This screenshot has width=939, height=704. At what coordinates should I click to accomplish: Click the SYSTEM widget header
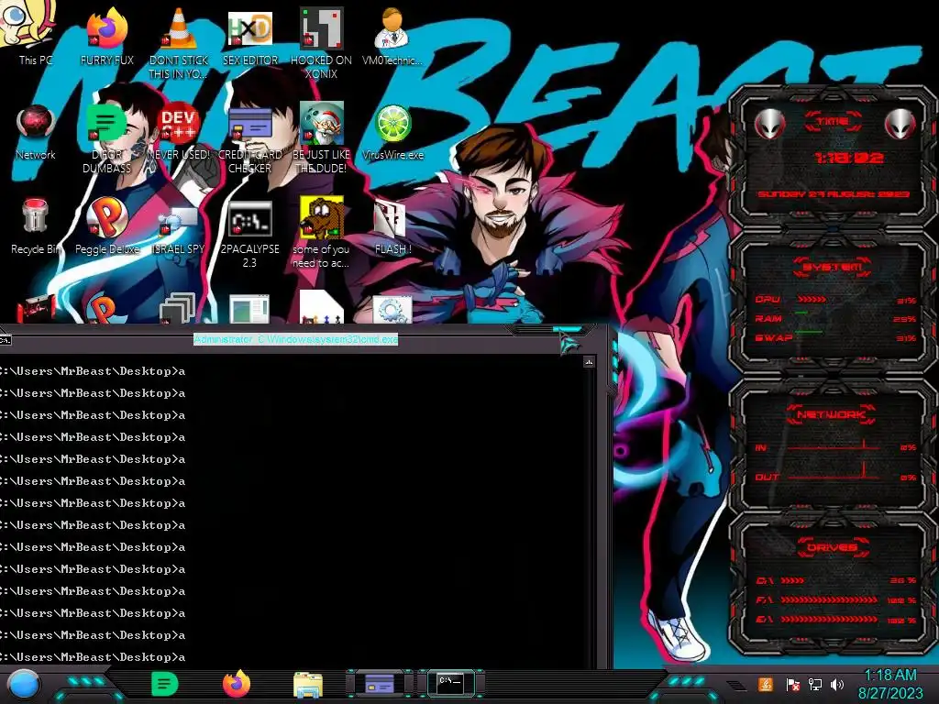[833, 267]
